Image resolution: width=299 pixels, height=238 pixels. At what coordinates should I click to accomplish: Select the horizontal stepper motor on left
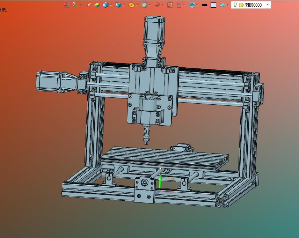click(x=50, y=82)
